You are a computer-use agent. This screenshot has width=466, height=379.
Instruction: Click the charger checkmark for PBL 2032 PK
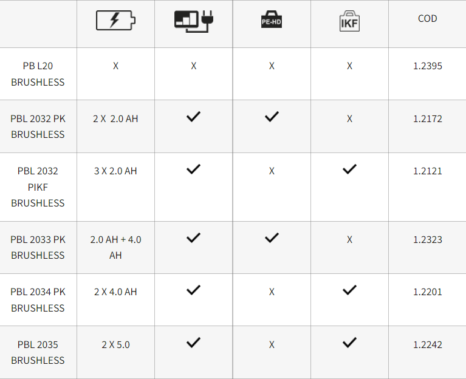pyautogui.click(x=193, y=117)
